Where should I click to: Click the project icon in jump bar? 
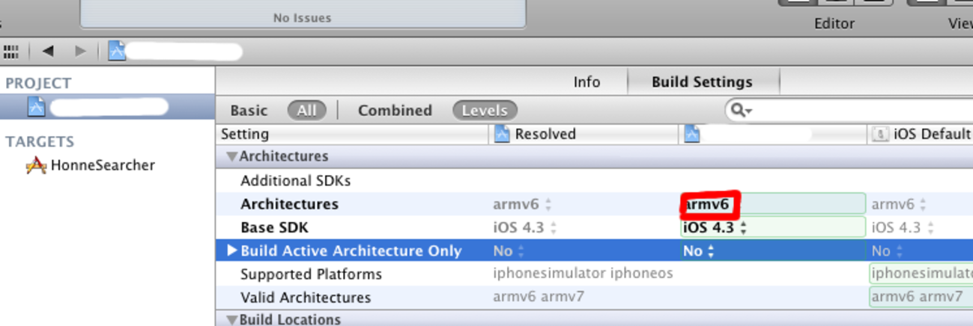tap(117, 51)
